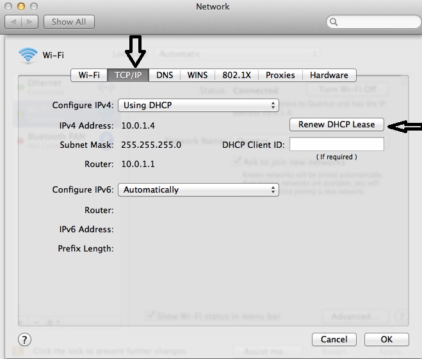422x359 pixels.
Task: Open the Hardware tab
Action: point(329,75)
